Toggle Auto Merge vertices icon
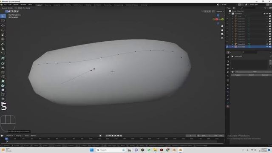The width and height of the screenshot is (272, 153). coord(213,11)
